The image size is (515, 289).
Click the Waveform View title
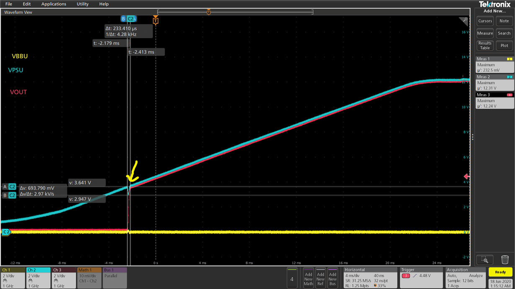[18, 12]
